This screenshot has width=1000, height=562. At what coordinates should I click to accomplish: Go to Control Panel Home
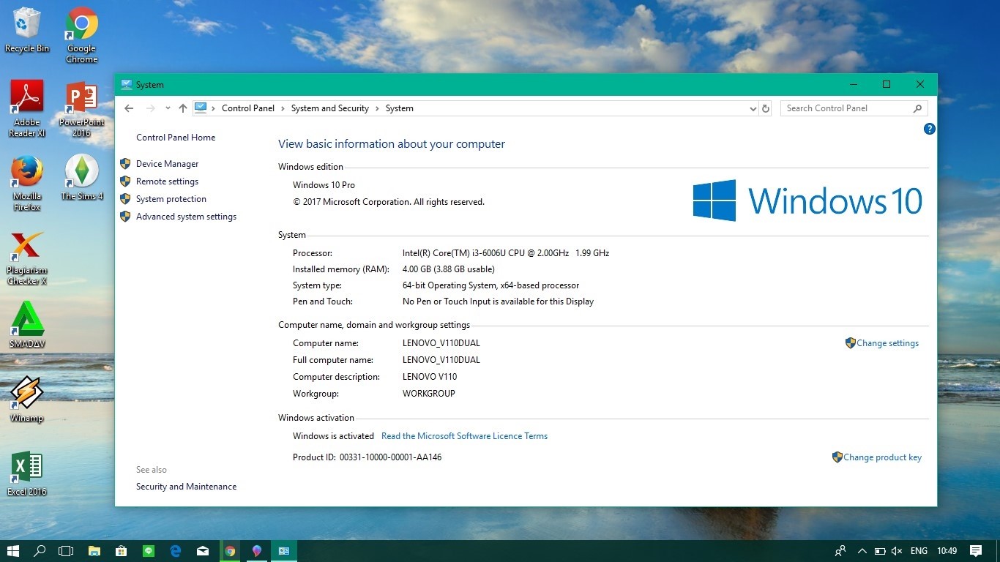click(x=176, y=138)
